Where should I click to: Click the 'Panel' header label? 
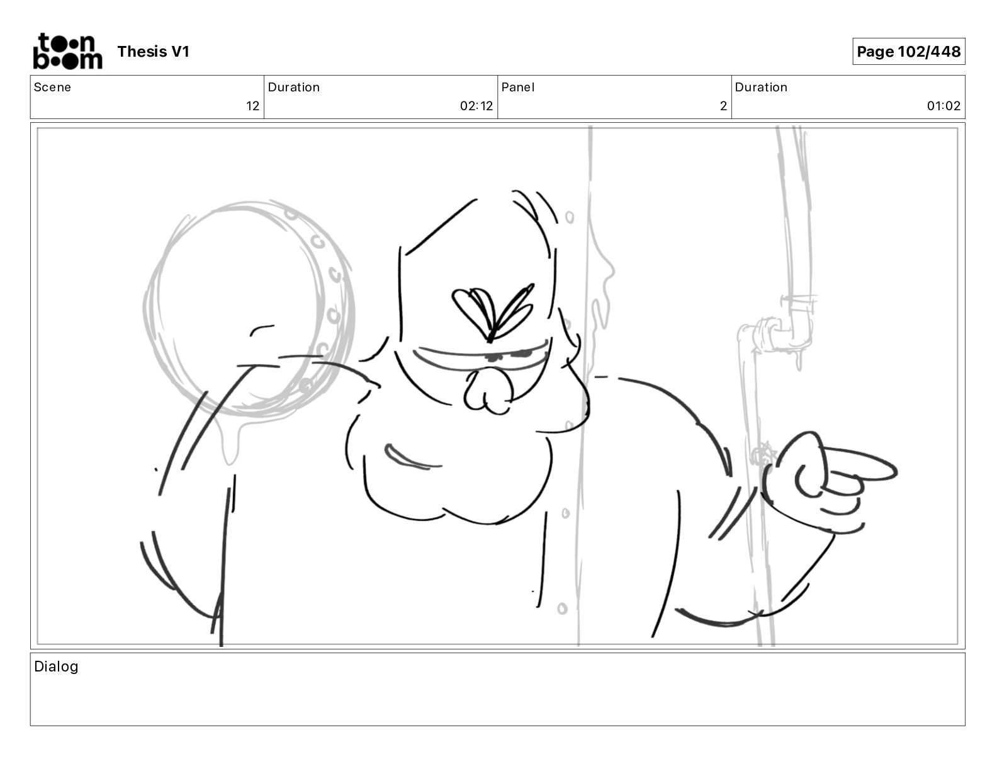[x=518, y=88]
